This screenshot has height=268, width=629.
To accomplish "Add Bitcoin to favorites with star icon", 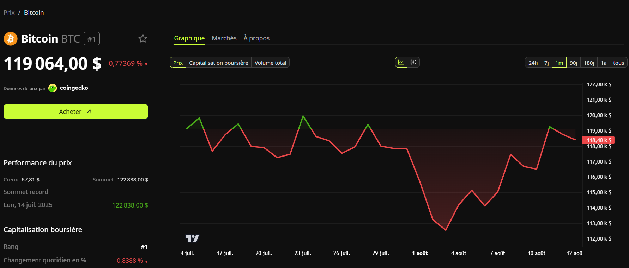I will point(143,38).
